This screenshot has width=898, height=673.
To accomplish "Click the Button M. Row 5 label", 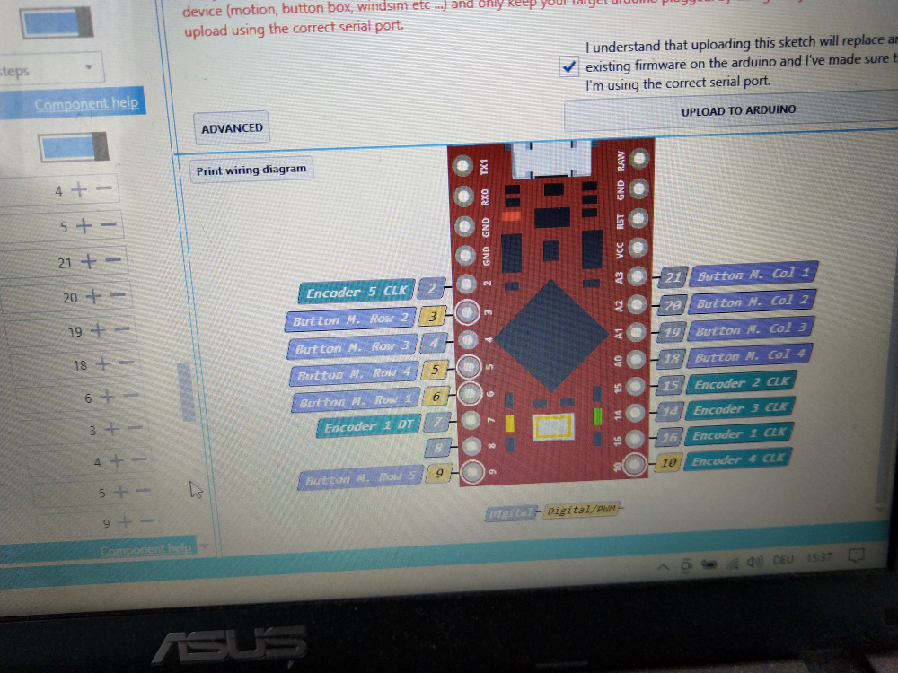I will click(360, 478).
